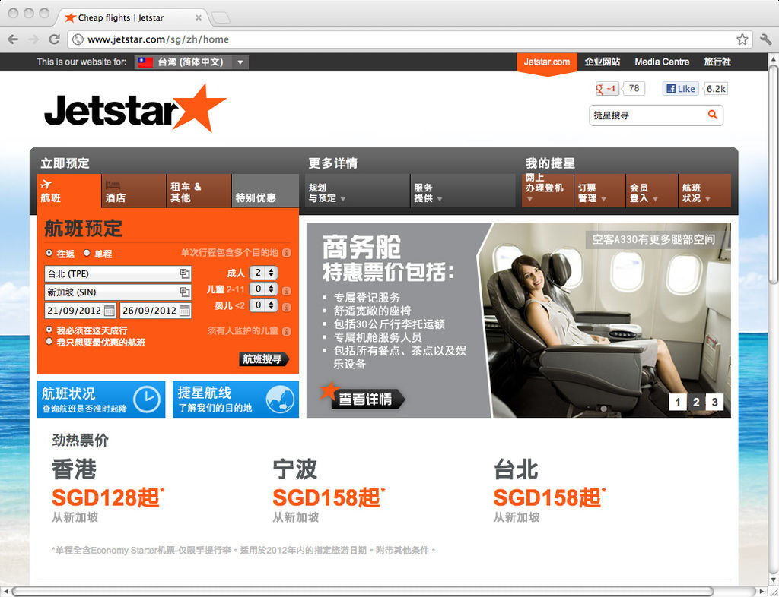Click the site icon in the address bar
The image size is (779, 597).
pos(78,39)
